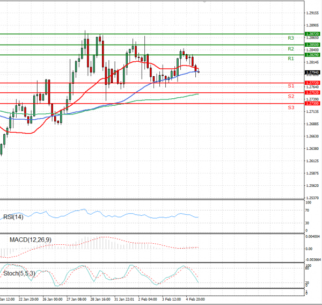Image resolution: width=322 pixels, height=305 pixels.
Task: Click the 27 Jan 08:00 time label
Action: pos(76,299)
